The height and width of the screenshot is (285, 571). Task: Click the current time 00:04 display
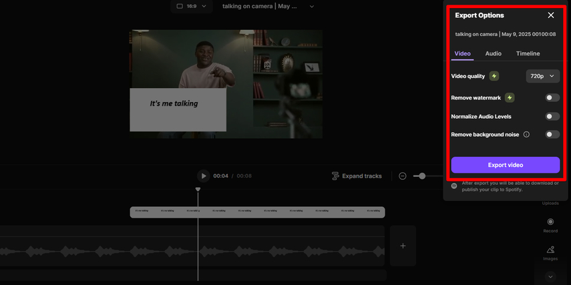tap(220, 176)
